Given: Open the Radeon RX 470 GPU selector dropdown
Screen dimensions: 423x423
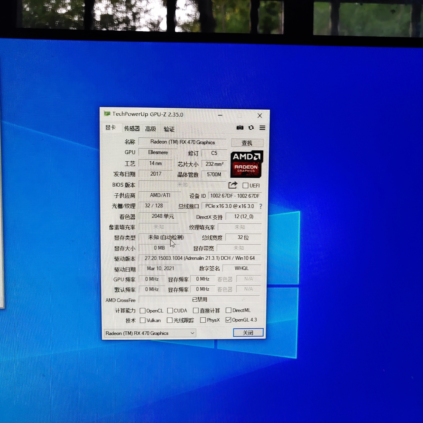Looking at the screenshot, I should point(150,333).
